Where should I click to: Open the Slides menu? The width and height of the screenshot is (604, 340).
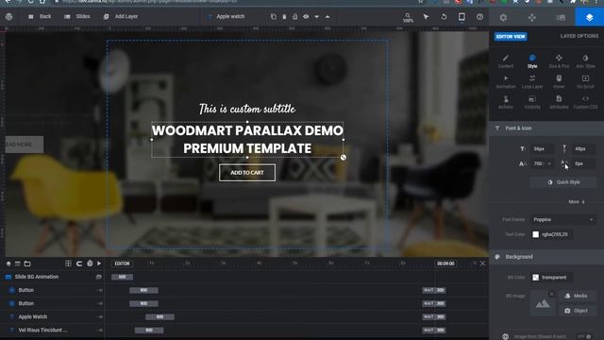click(77, 17)
